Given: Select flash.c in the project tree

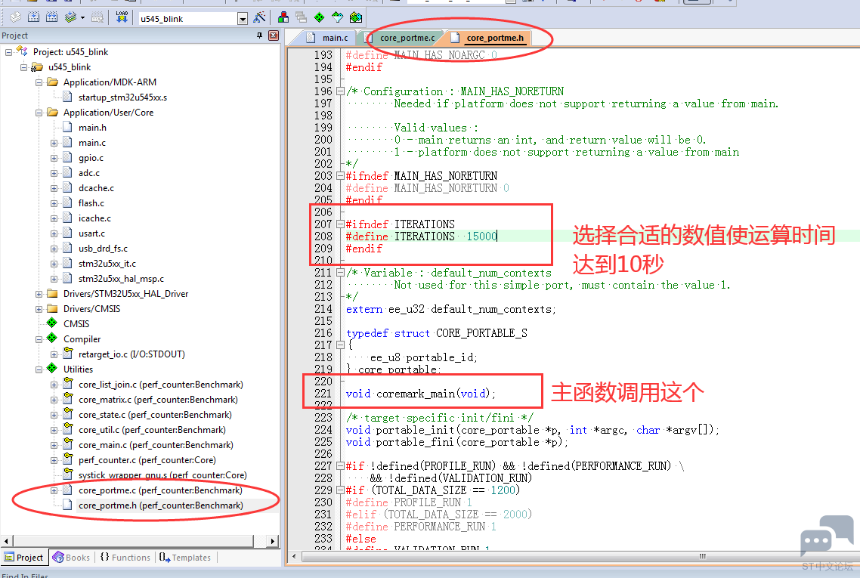Looking at the screenshot, I should click(91, 203).
